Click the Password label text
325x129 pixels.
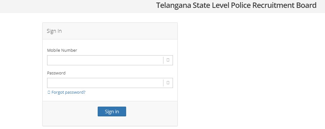point(56,73)
